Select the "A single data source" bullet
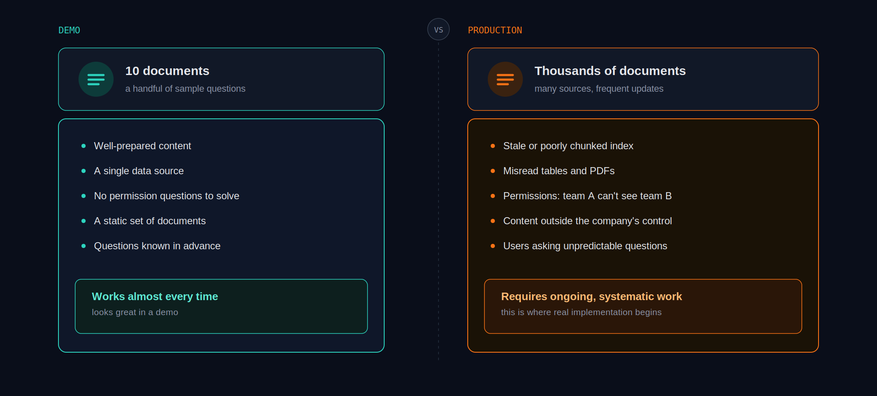The width and height of the screenshot is (877, 396). click(139, 171)
